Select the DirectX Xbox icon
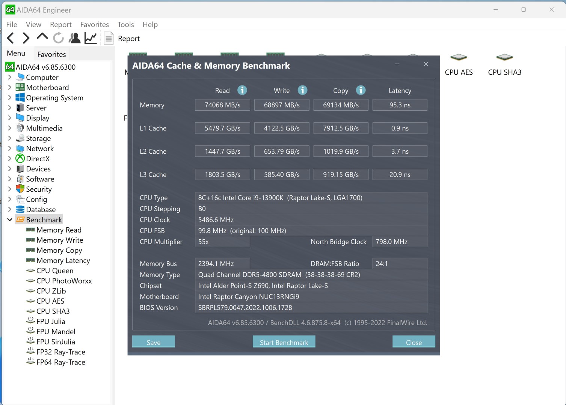 (x=20, y=159)
